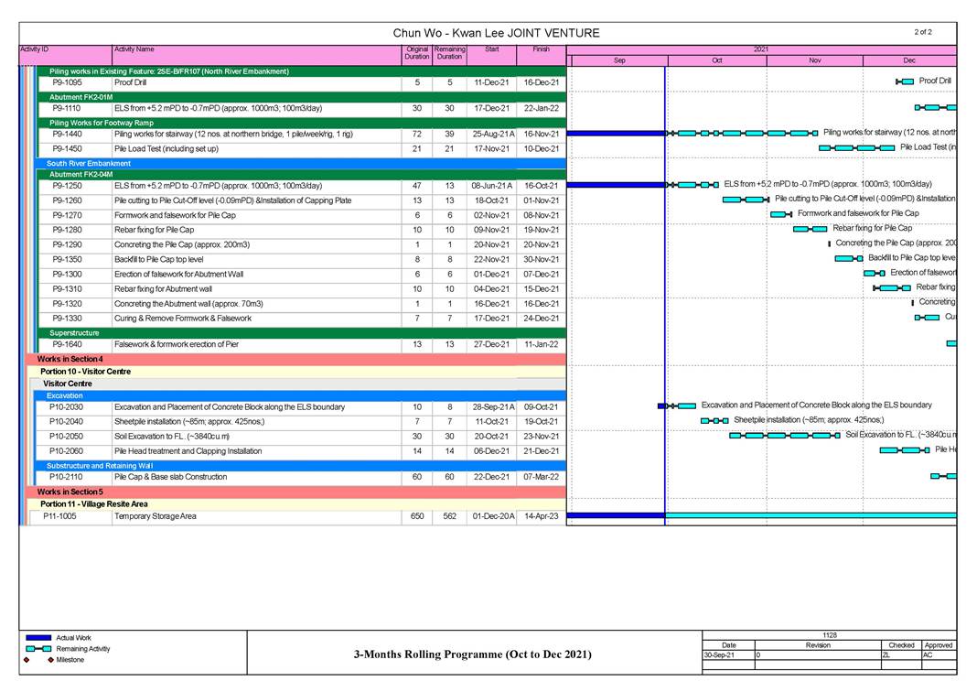977x692 pixels.
Task: Select activity ID P9-1095
Action: pos(67,82)
